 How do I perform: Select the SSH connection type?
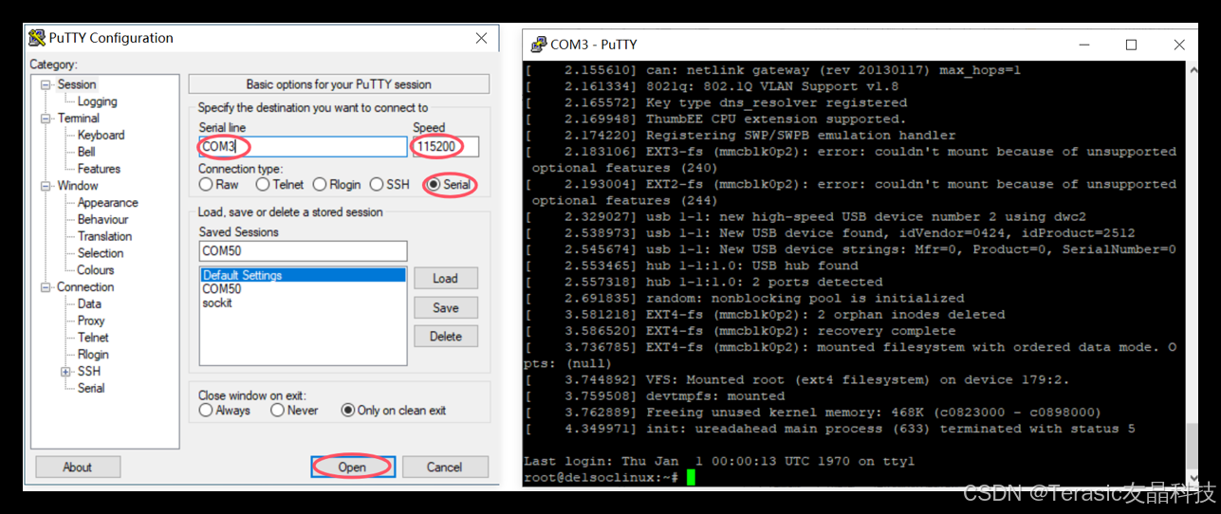click(390, 184)
